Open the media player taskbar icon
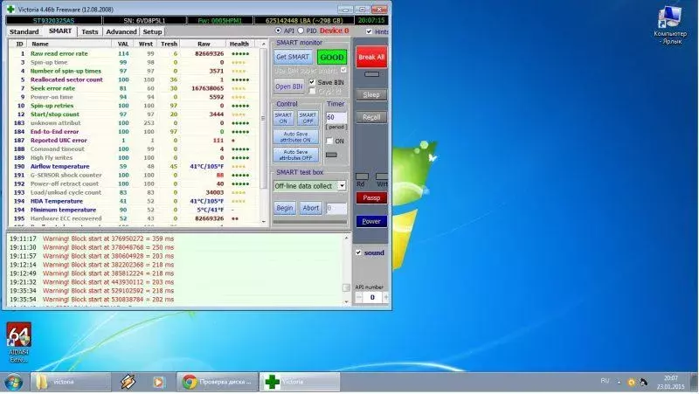 [x=159, y=382]
